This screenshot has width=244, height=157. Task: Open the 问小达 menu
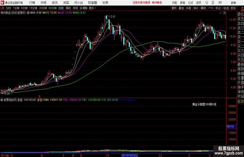click(78, 3)
